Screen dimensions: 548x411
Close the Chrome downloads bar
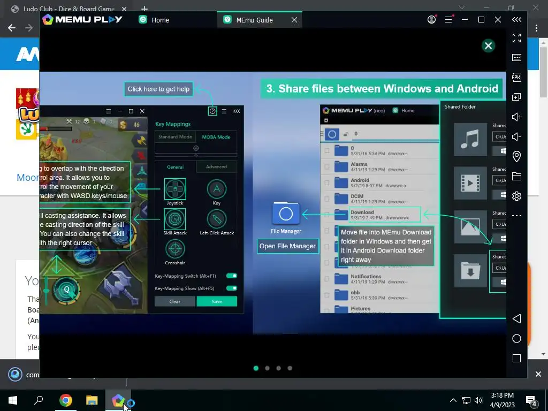(x=538, y=374)
